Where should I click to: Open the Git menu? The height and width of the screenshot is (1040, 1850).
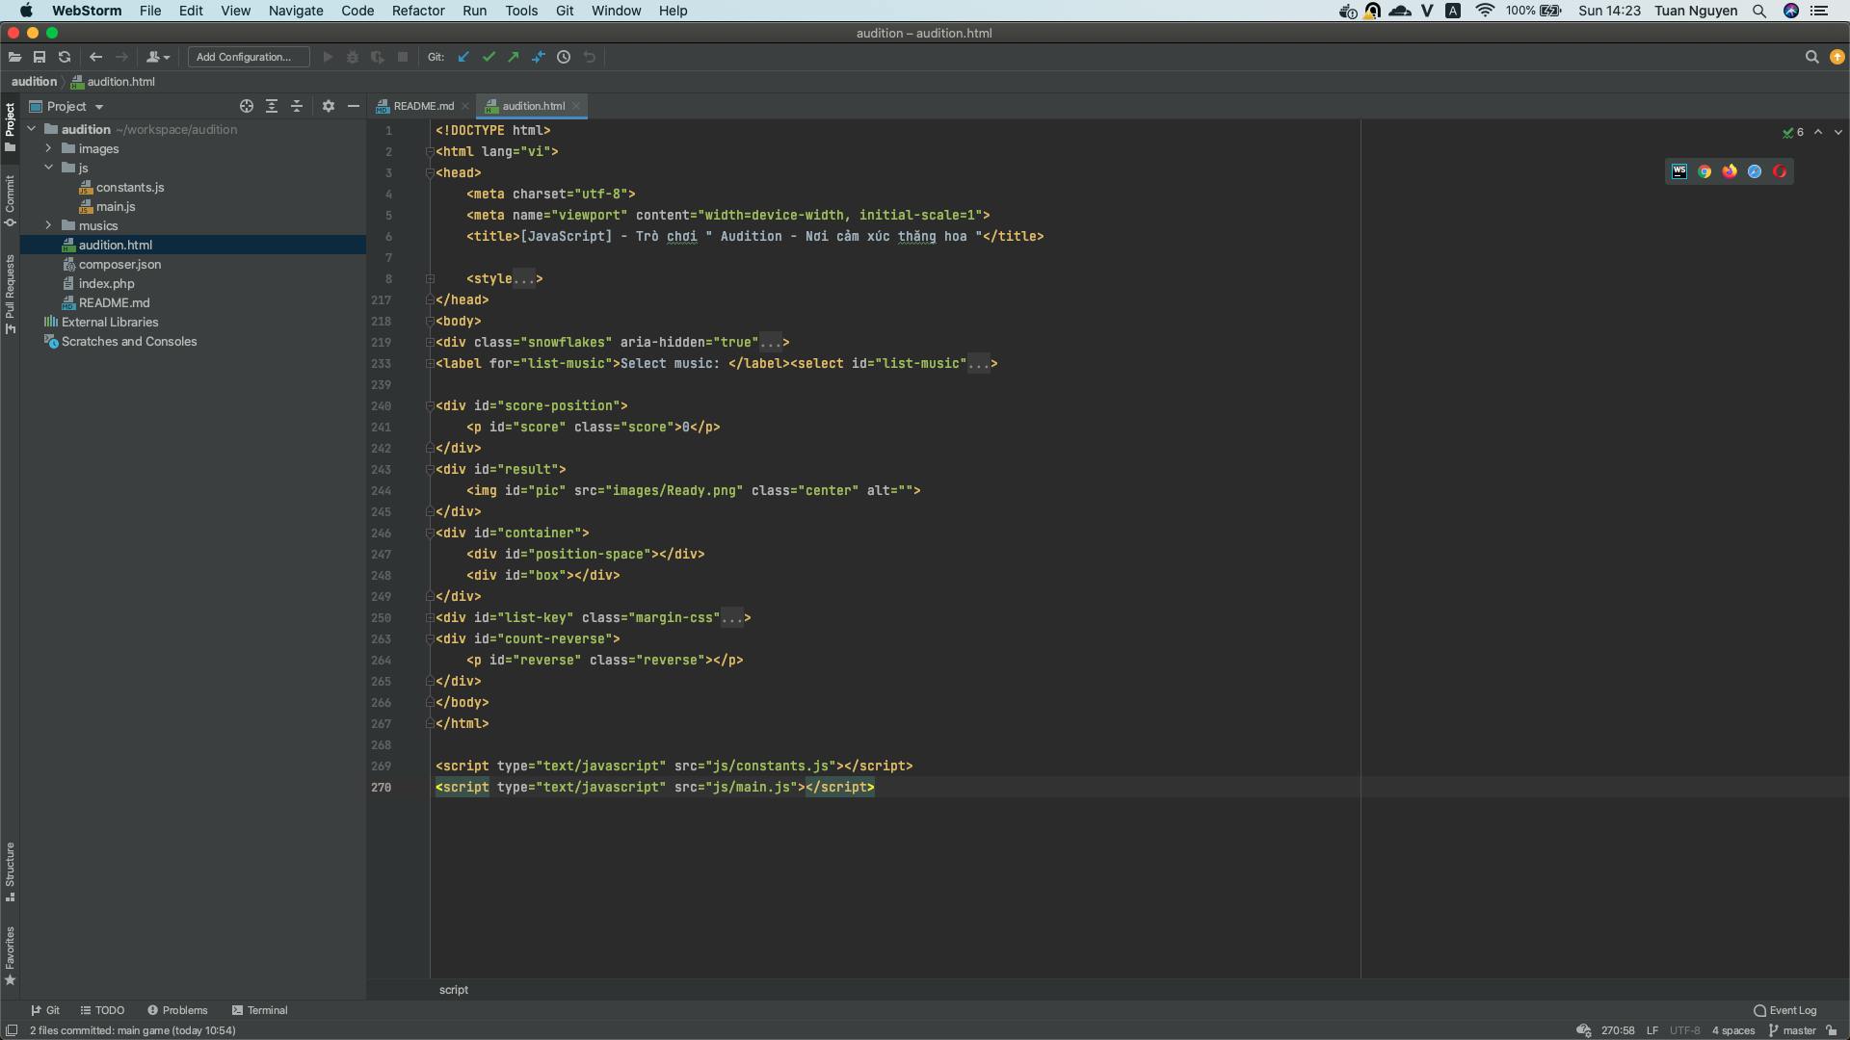565,11
